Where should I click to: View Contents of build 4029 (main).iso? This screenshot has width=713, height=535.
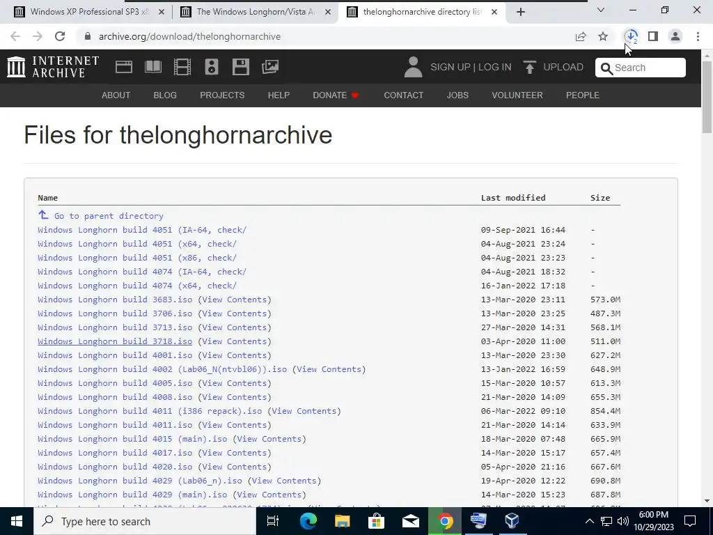point(269,495)
